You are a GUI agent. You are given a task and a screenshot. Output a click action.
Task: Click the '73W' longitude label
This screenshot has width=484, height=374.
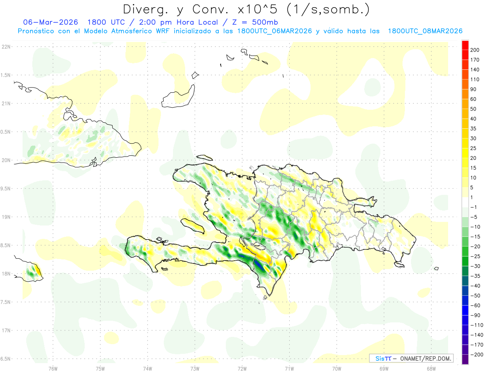coord(194,368)
